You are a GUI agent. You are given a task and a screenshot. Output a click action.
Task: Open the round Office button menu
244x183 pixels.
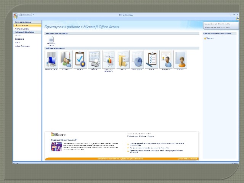click(15, 16)
